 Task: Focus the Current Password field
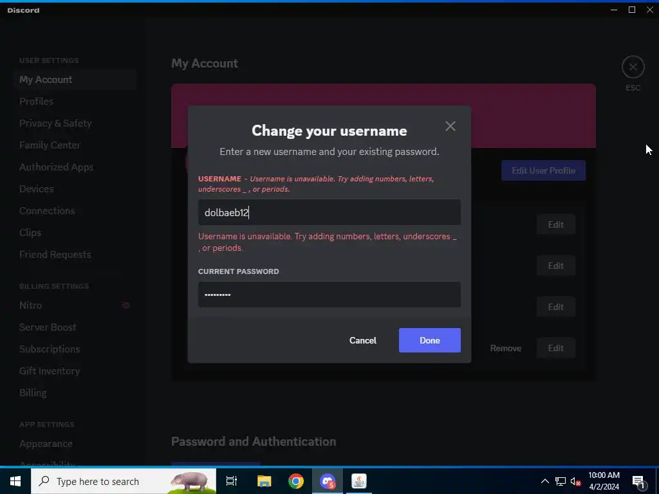click(329, 295)
